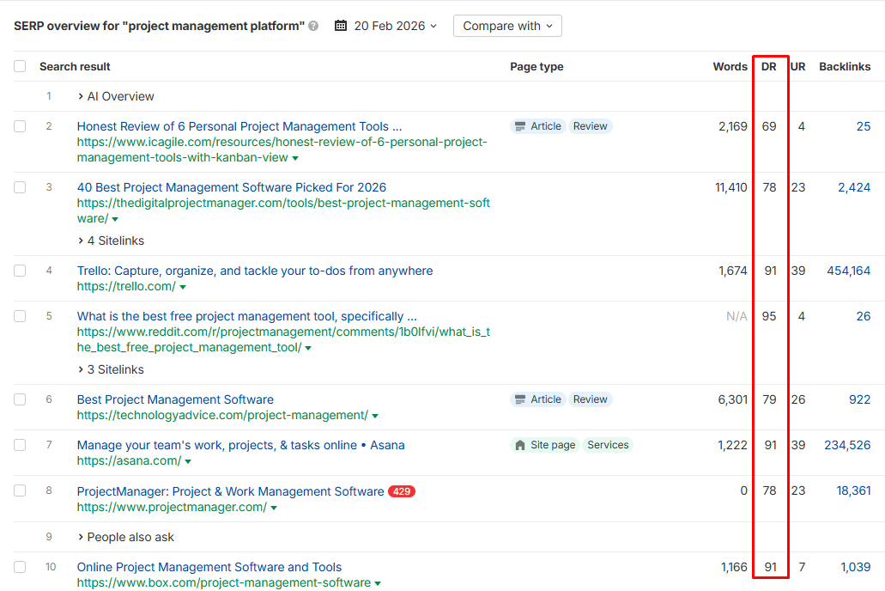Open the dropdown arrow after trello.com URL
The width and height of the screenshot is (885, 591).
click(x=183, y=287)
